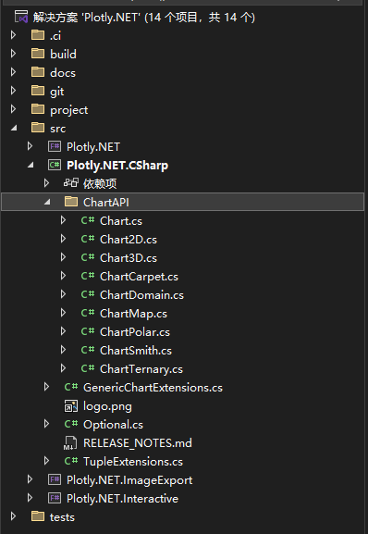Select the Optional.cs file name
Viewport: 368px width, 534px height.
[x=113, y=425]
